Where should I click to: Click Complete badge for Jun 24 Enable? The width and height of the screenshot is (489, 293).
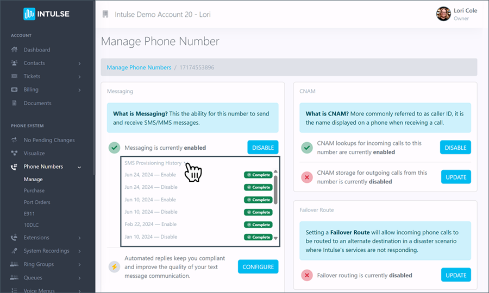click(258, 175)
